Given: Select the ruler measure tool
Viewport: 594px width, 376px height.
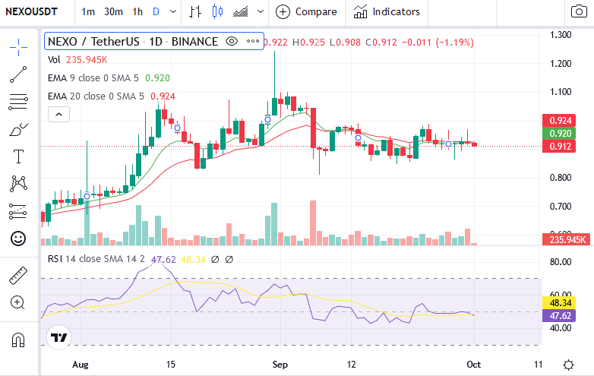Looking at the screenshot, I should [18, 276].
